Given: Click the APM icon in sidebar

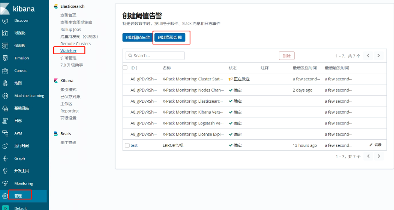Looking at the screenshot, I should (5, 133).
